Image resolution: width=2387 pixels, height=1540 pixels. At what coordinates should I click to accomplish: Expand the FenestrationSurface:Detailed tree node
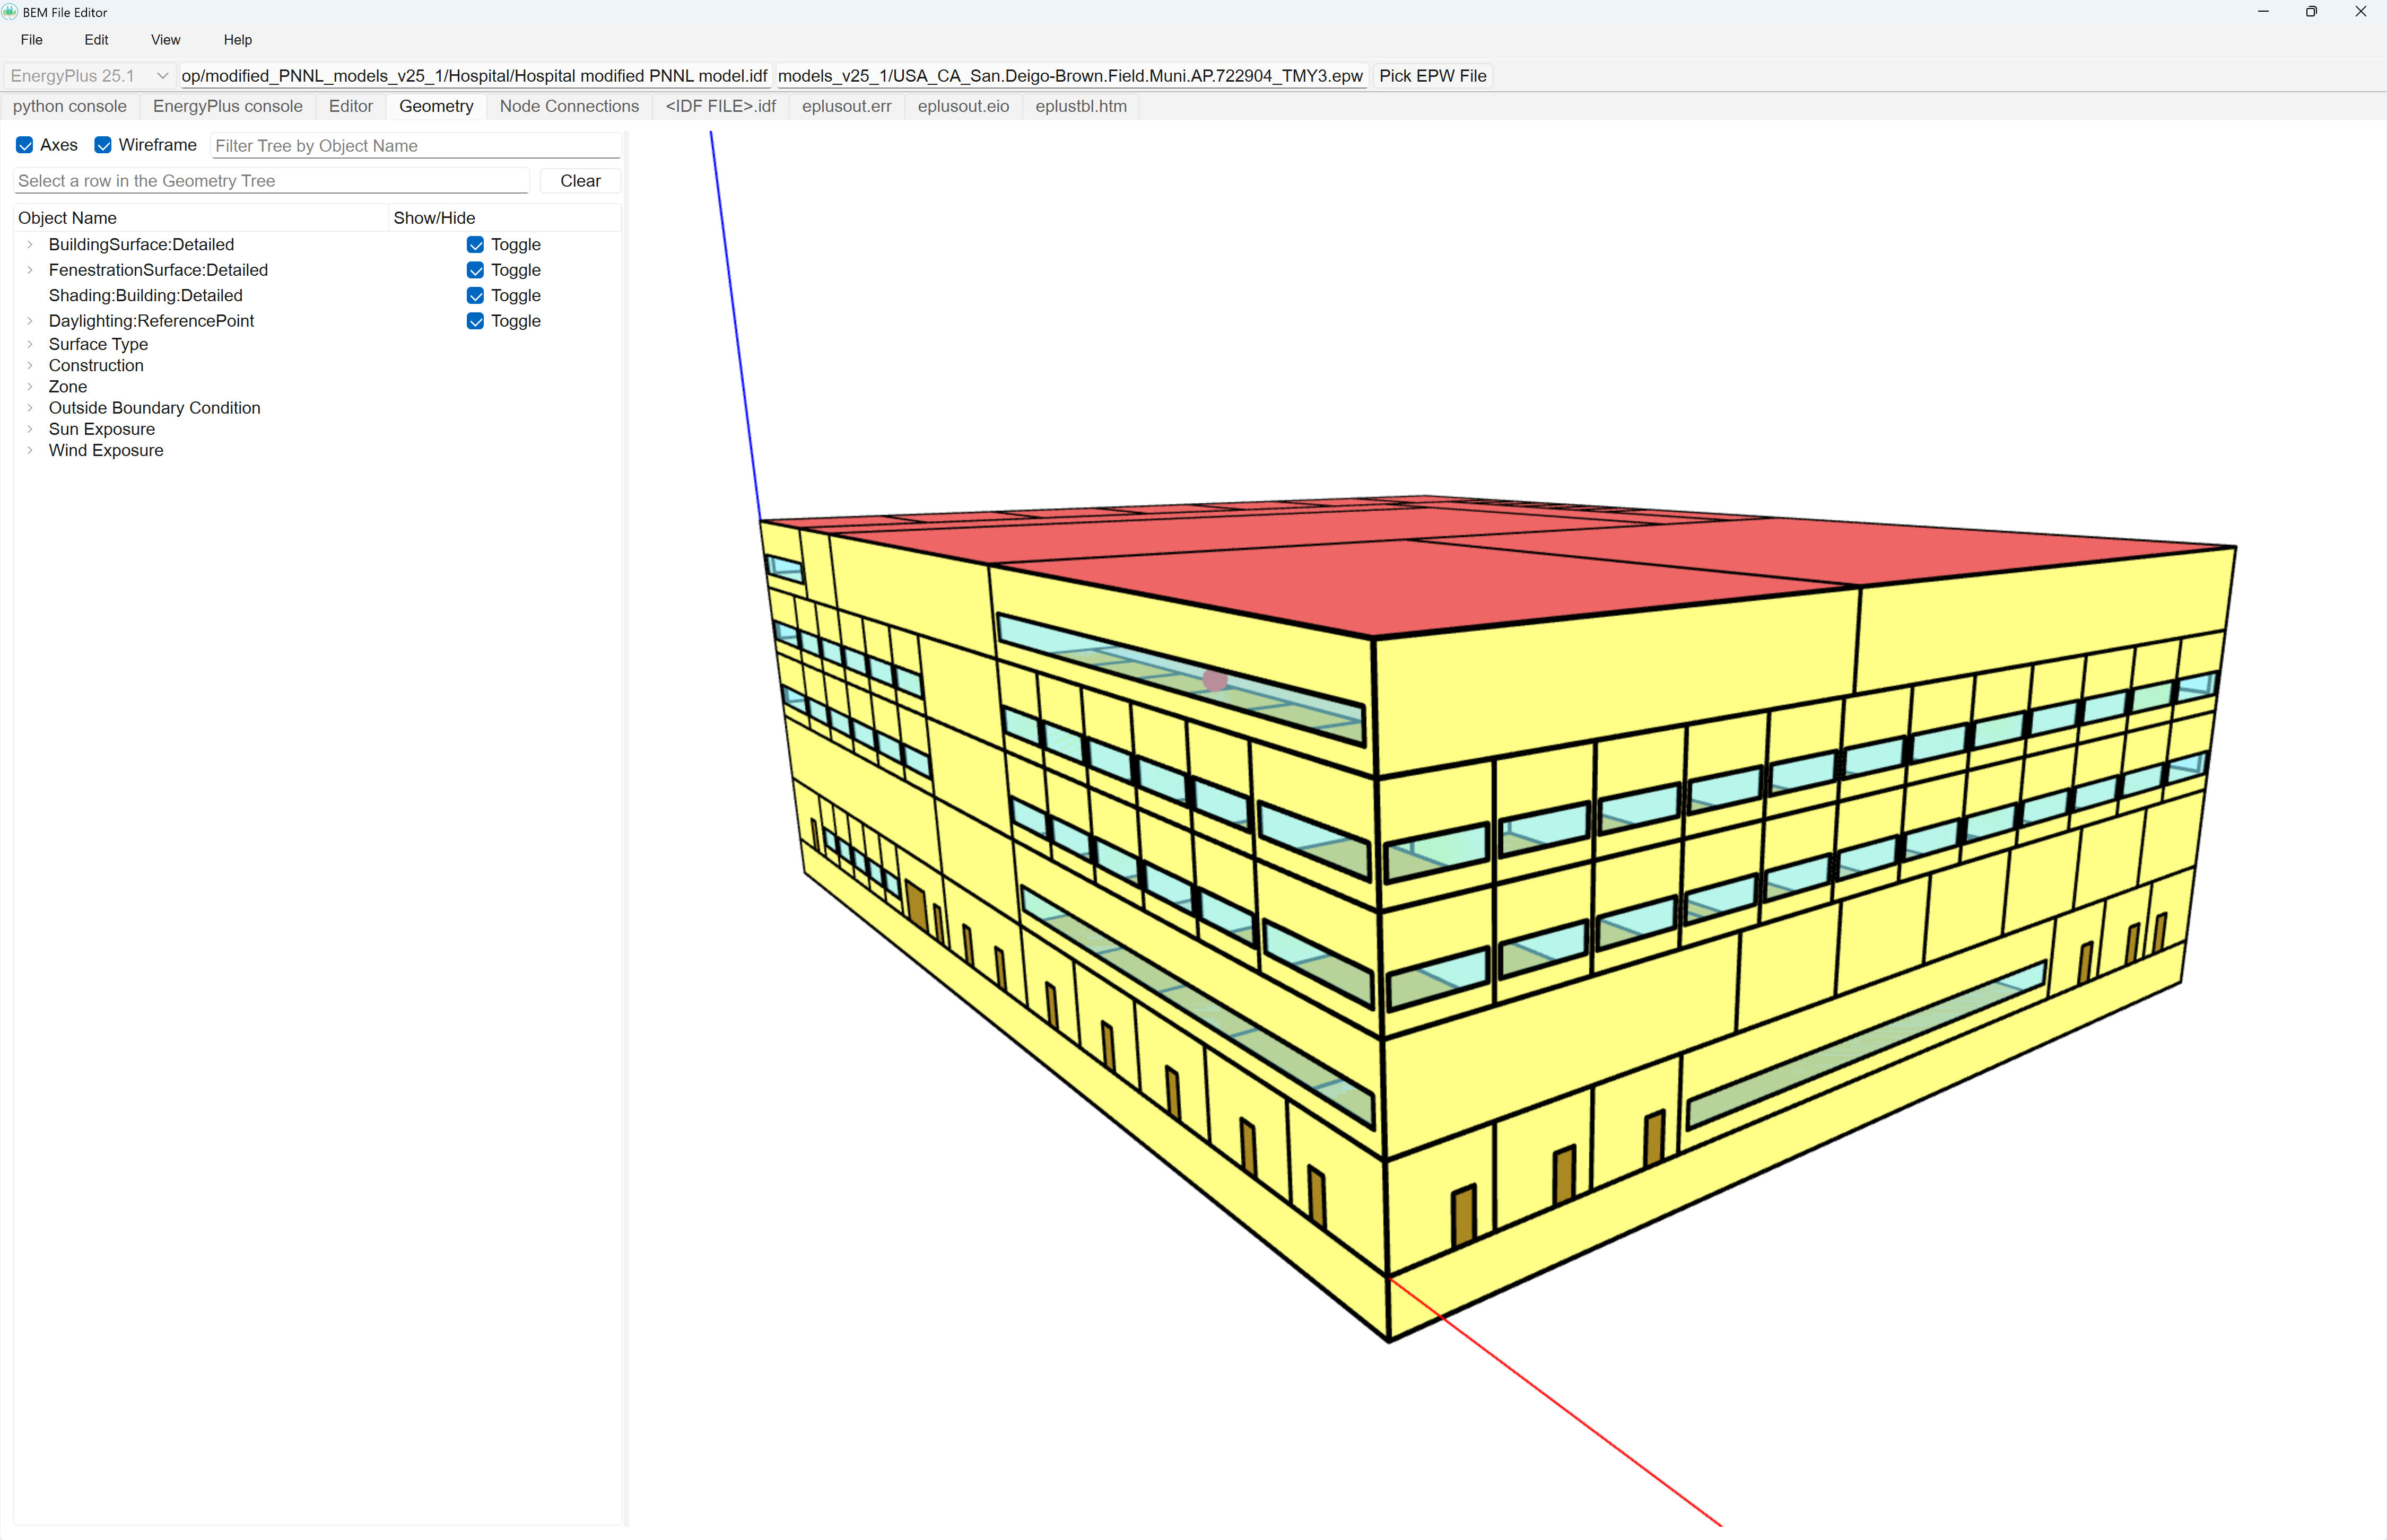click(x=30, y=270)
